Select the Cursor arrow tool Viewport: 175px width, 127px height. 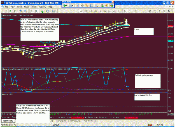click(x=125, y=11)
